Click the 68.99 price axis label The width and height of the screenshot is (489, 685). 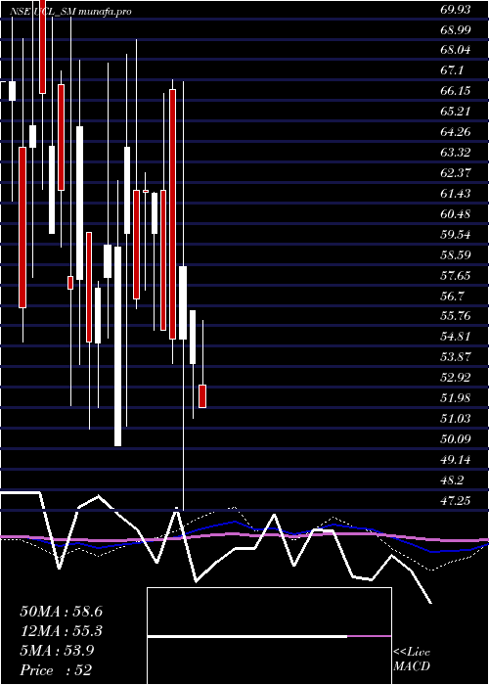click(x=456, y=29)
